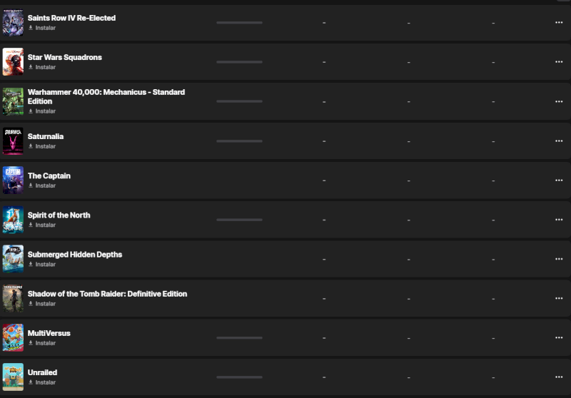Viewport: 571px width, 398px height.
Task: Click the Shadow of the Tomb Raider progress bar
Action: (x=239, y=298)
